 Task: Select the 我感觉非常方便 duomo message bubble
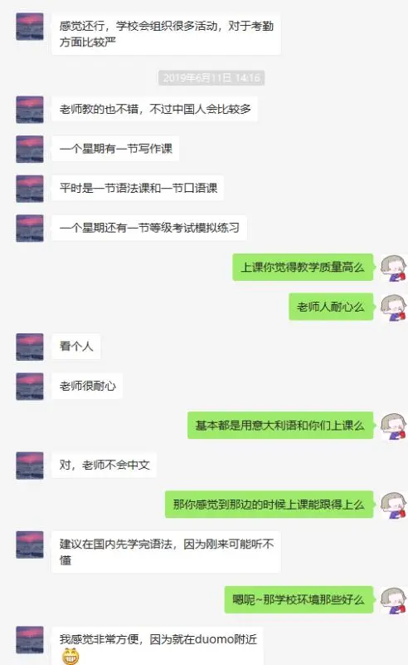pyautogui.click(x=158, y=646)
